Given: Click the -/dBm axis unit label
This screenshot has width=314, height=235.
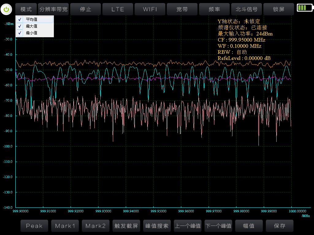Looking at the screenshot, I should [x=9, y=24].
